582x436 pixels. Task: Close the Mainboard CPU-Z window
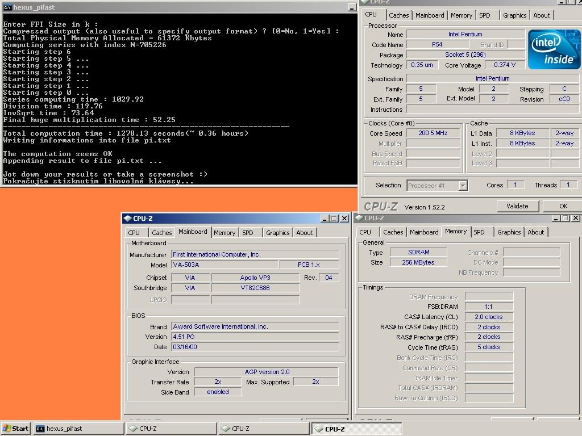(344, 219)
